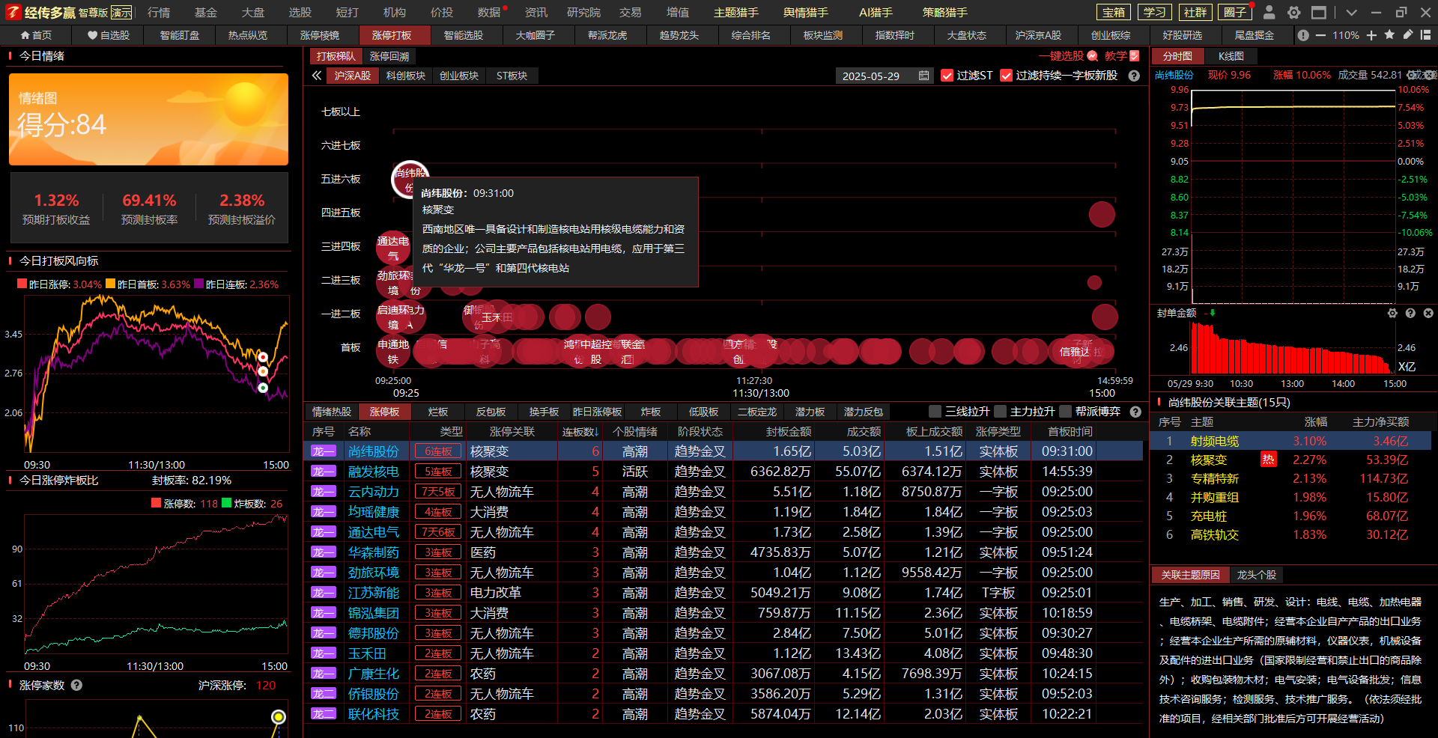This screenshot has height=738, width=1438.
Task: Click the 热 hot badge beside 核聚变
Action: 1268,460
